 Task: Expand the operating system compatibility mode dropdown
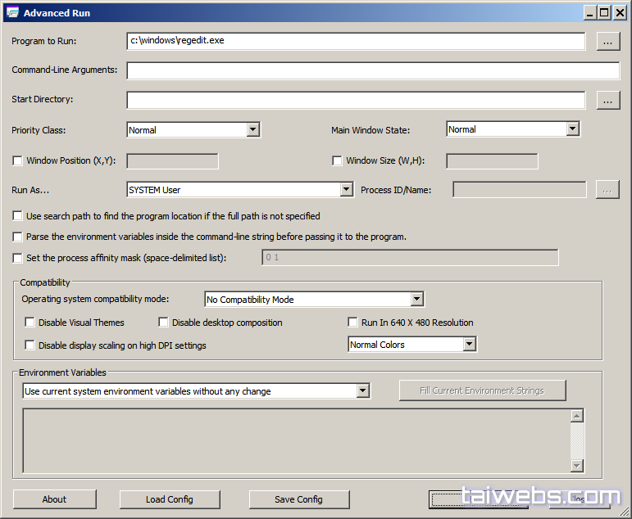416,300
